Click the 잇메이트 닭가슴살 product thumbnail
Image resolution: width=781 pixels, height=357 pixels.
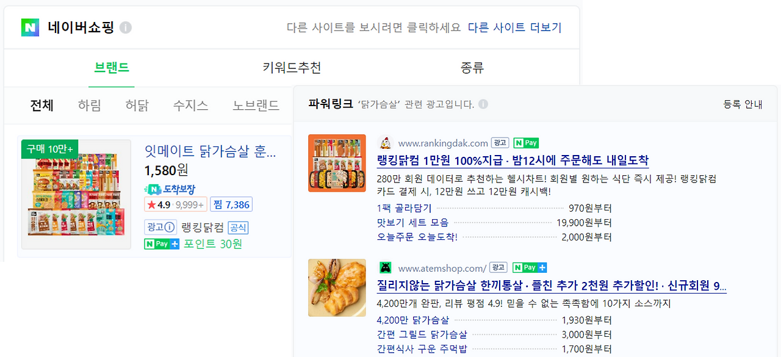[x=76, y=195]
